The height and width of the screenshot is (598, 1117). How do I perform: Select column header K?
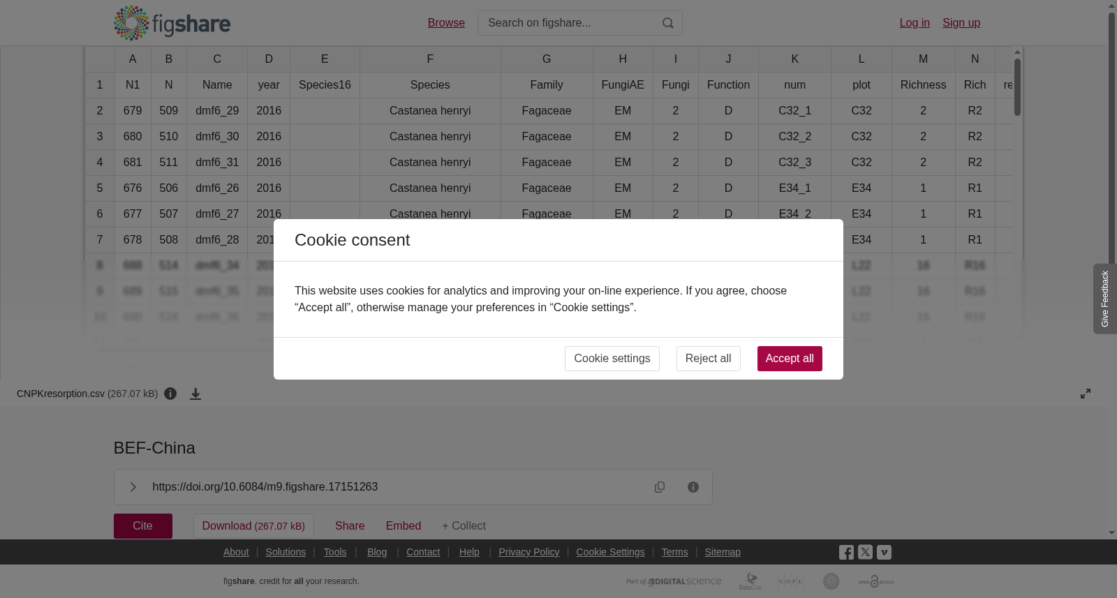click(794, 59)
